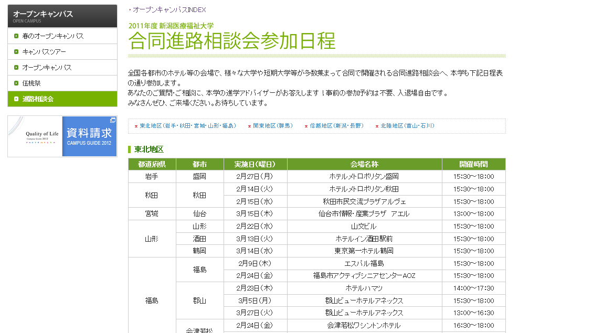Open オープンキャンパスINDEX breadcrumb link
This screenshot has width=593, height=333.
click(x=169, y=10)
